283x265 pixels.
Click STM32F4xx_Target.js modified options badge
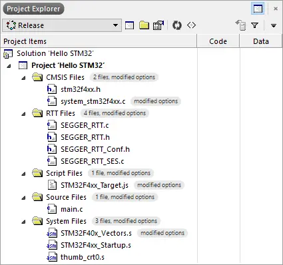(159, 185)
